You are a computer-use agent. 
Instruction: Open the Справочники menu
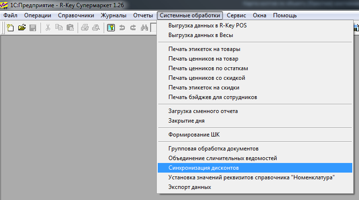click(76, 15)
